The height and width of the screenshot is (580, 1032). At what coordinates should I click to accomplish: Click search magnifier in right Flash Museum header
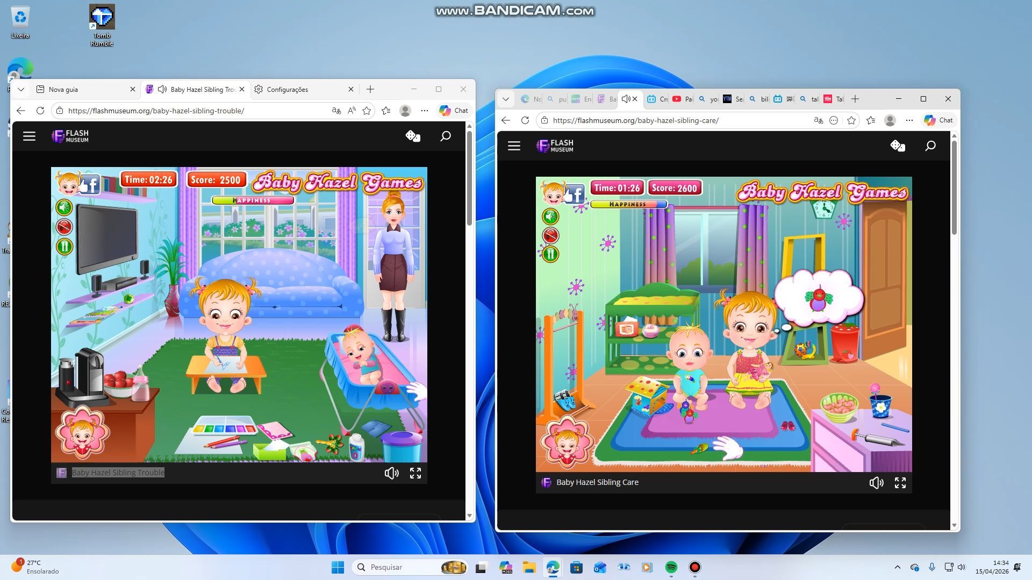point(930,146)
